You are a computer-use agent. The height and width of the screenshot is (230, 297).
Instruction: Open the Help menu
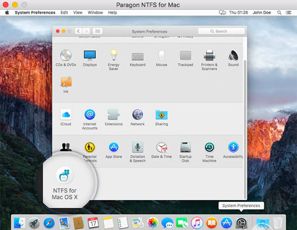click(112, 13)
